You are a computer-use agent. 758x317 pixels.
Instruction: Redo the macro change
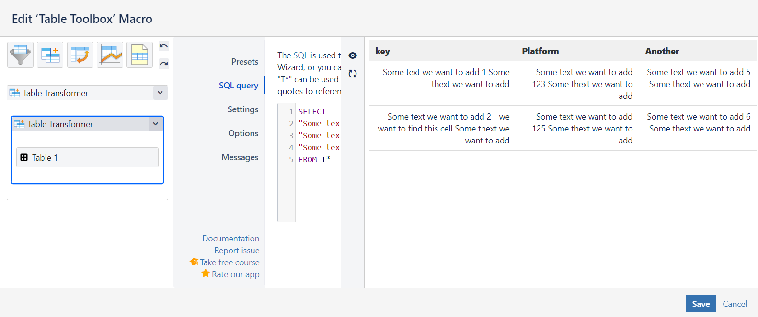tap(164, 63)
